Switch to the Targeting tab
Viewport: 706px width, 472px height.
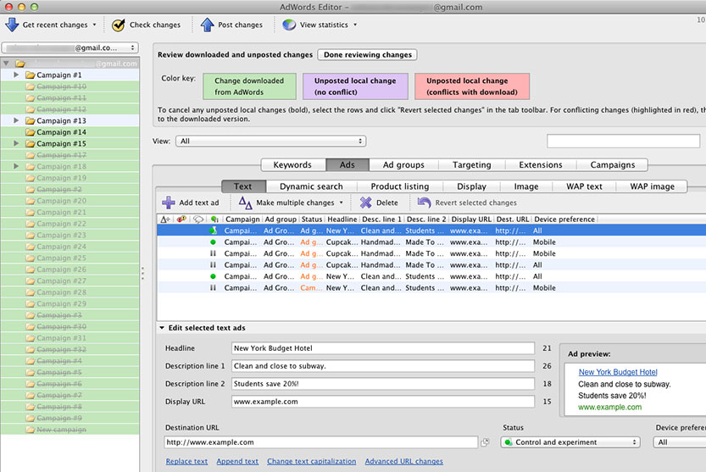[x=472, y=165]
